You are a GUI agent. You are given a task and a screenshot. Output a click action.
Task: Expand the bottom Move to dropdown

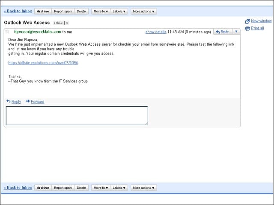coord(101,188)
